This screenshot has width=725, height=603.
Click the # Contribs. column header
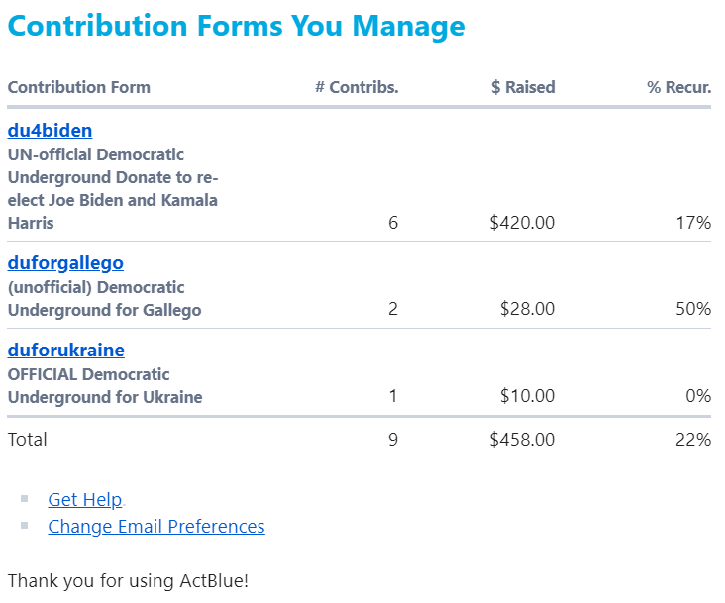tap(357, 87)
